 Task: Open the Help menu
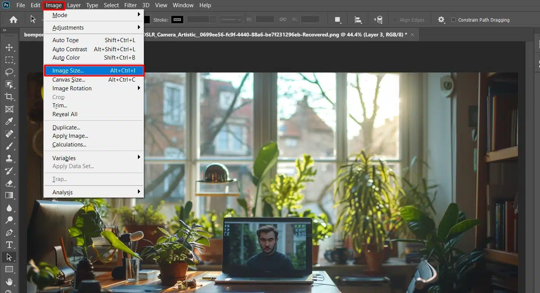pyautogui.click(x=205, y=5)
